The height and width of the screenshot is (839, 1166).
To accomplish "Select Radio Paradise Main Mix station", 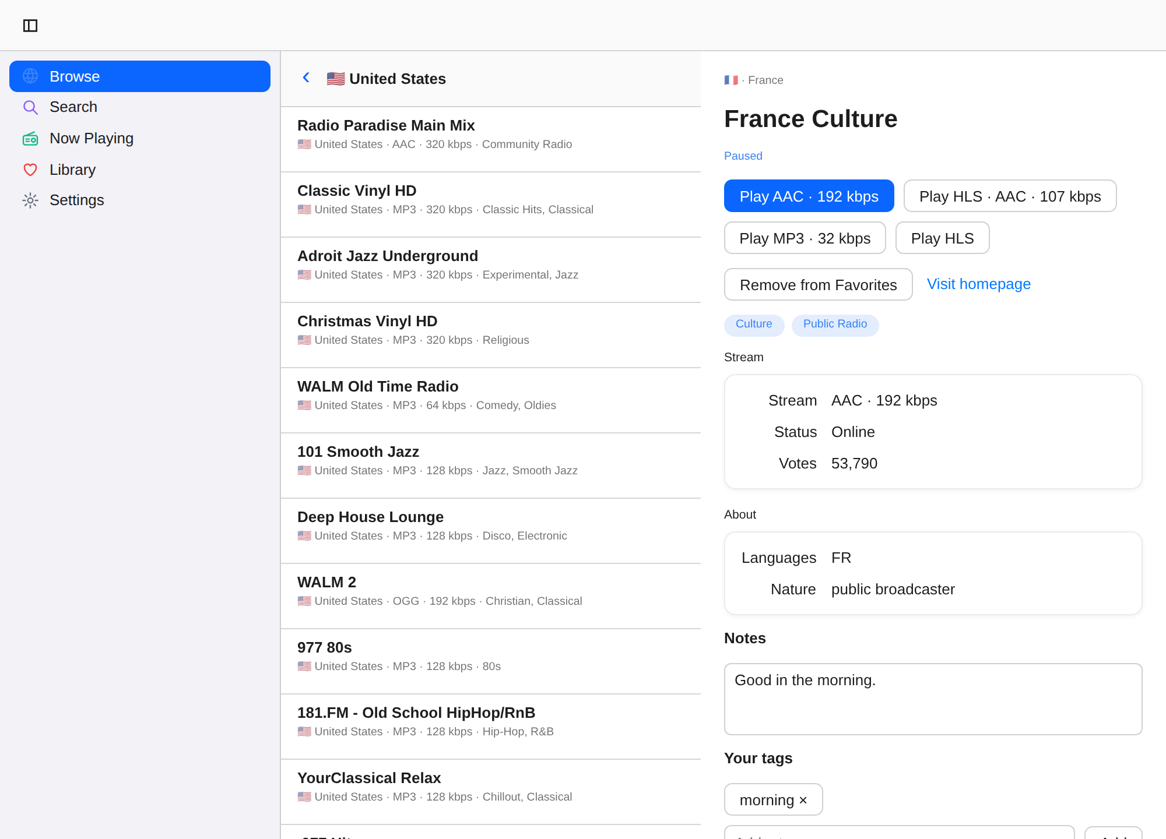I will [x=491, y=139].
